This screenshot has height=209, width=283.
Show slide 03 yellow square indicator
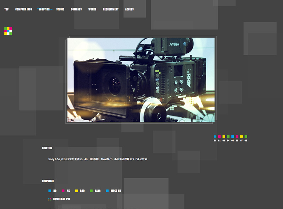(224, 137)
